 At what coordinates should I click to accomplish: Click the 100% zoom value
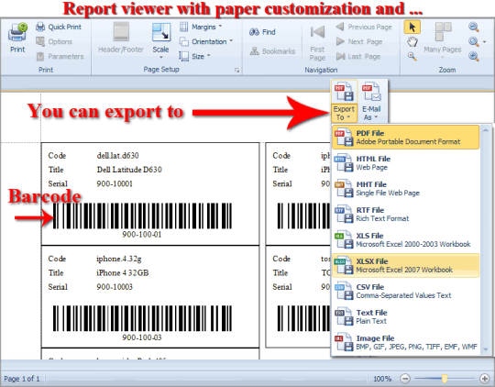tap(382, 379)
